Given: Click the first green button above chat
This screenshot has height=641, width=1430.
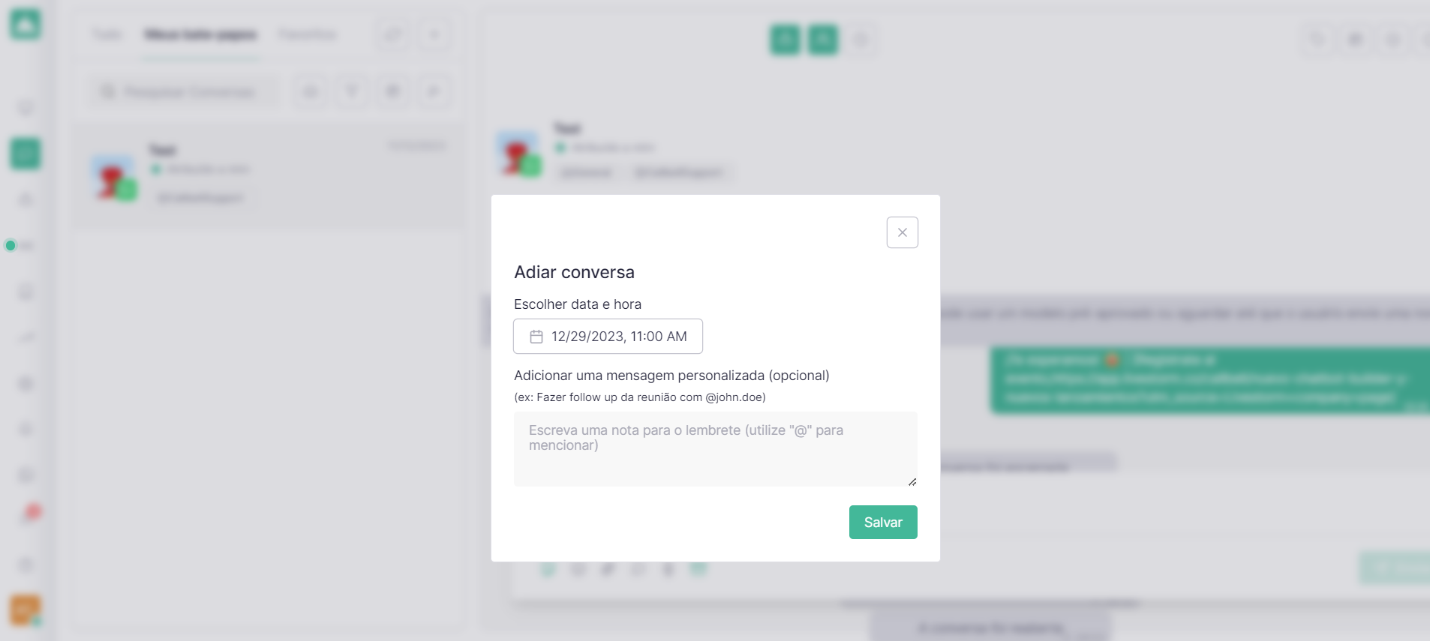Looking at the screenshot, I should [x=786, y=39].
